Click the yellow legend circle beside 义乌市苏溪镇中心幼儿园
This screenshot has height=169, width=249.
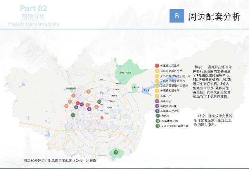tap(157, 76)
